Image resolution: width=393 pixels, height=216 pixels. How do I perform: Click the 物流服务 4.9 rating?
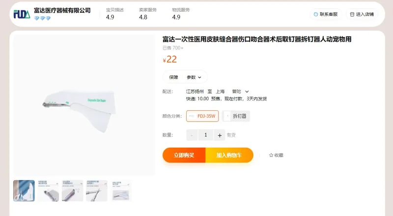(181, 14)
